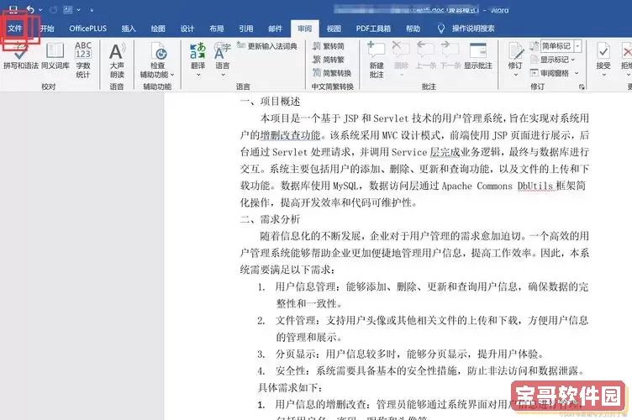632x420 pixels.
Task: Go to 下一条 next comment
Action: tap(450, 55)
